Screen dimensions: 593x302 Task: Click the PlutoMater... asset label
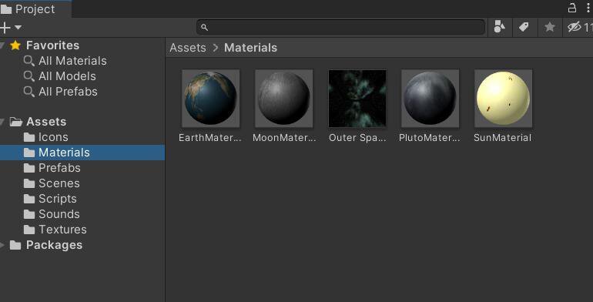click(430, 138)
